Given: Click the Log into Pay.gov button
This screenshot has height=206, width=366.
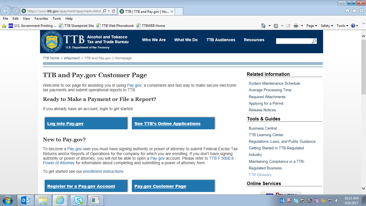Looking at the screenshot, I should coord(86,123).
